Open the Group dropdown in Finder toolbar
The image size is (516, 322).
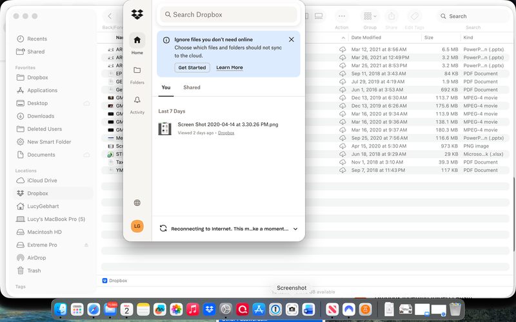(370, 16)
